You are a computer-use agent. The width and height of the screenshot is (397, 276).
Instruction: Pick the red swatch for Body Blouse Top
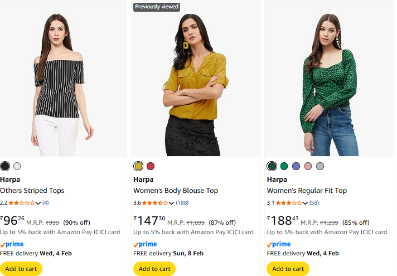tap(151, 166)
